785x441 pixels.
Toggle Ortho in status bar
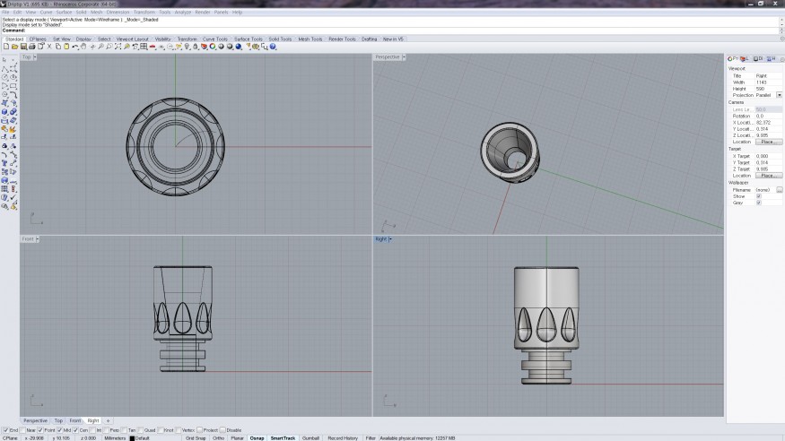(218, 438)
